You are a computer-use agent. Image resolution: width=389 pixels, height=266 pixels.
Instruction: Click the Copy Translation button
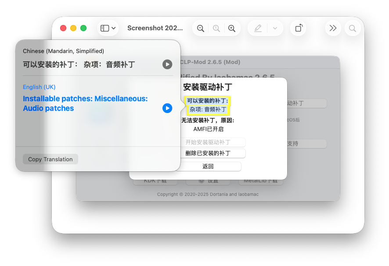coord(50,159)
